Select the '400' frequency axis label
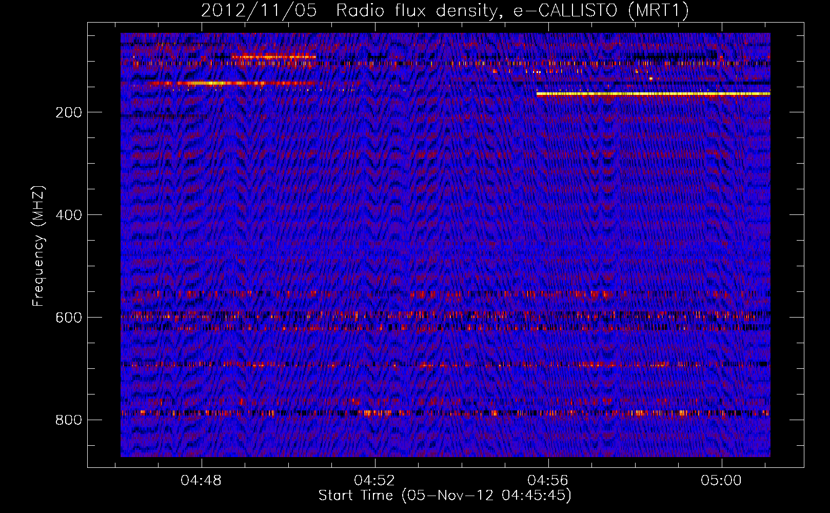830x513 pixels. point(69,215)
